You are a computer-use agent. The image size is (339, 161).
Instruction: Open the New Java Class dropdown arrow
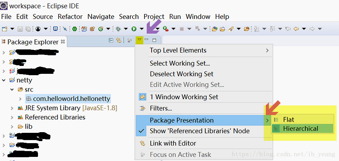pos(108,29)
